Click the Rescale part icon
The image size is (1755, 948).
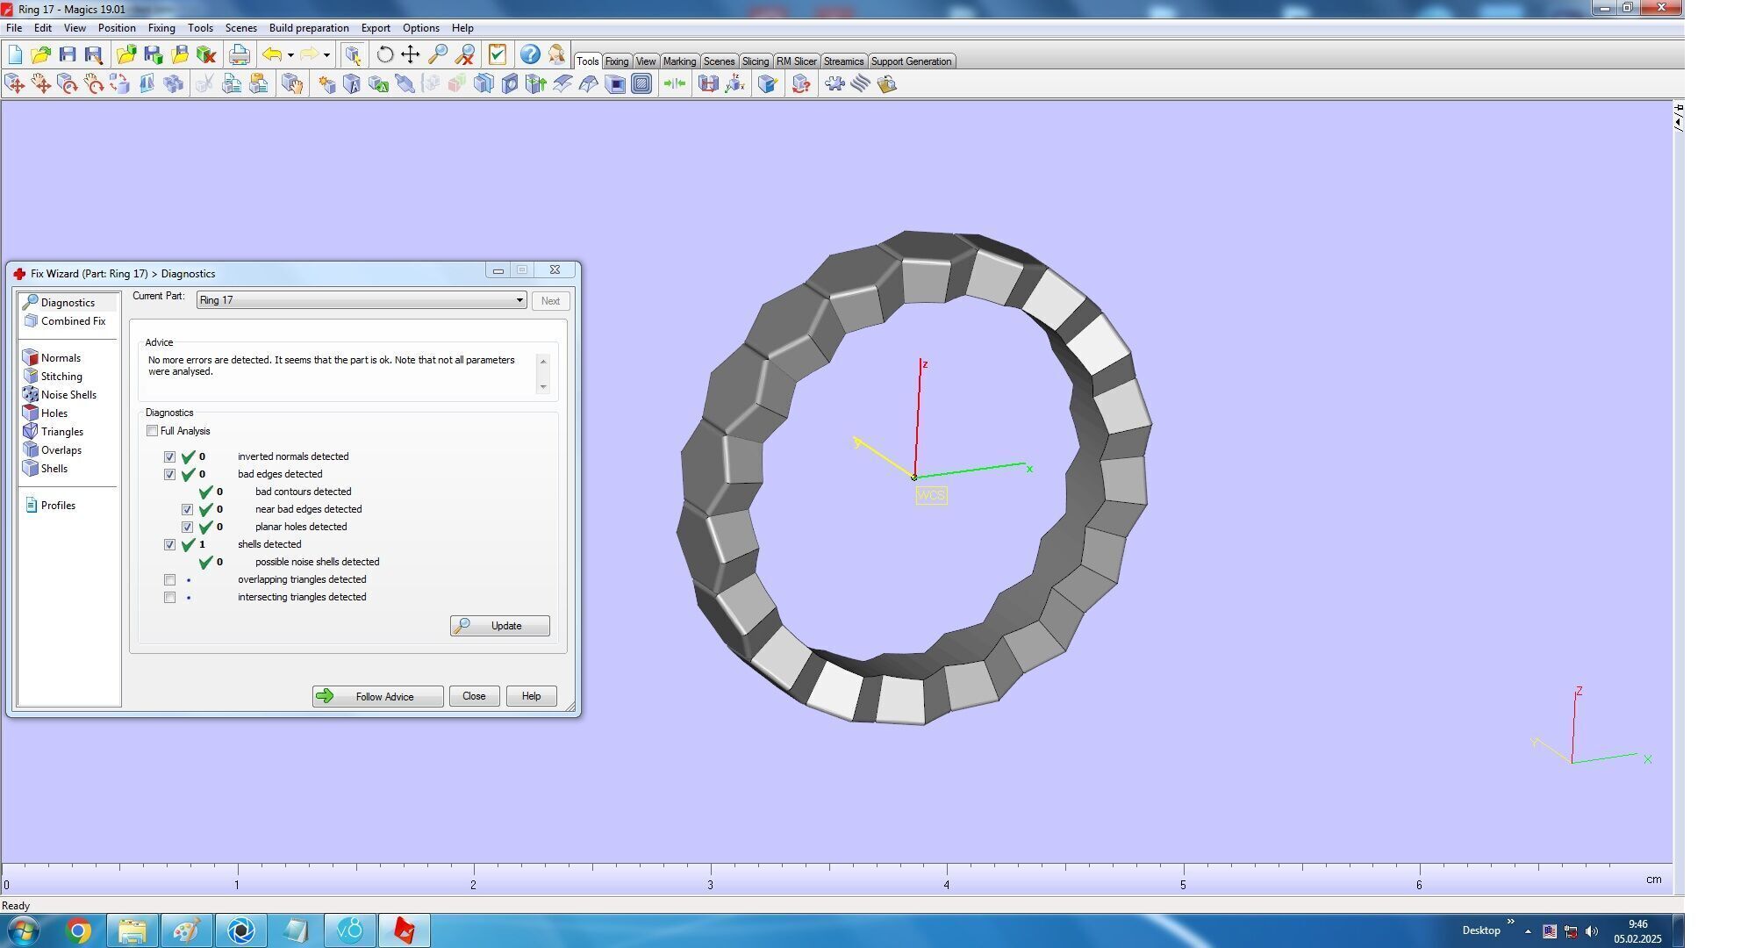120,83
